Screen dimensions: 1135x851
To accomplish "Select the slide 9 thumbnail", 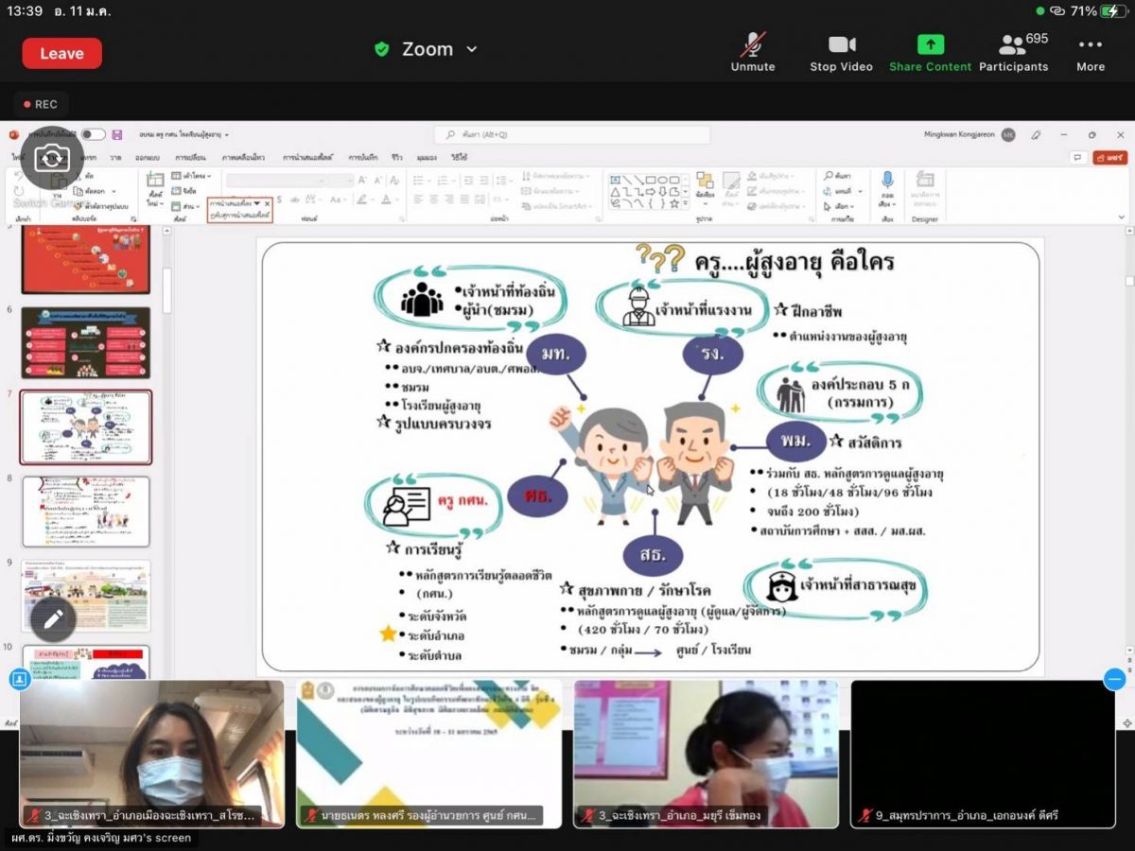I will click(x=85, y=596).
